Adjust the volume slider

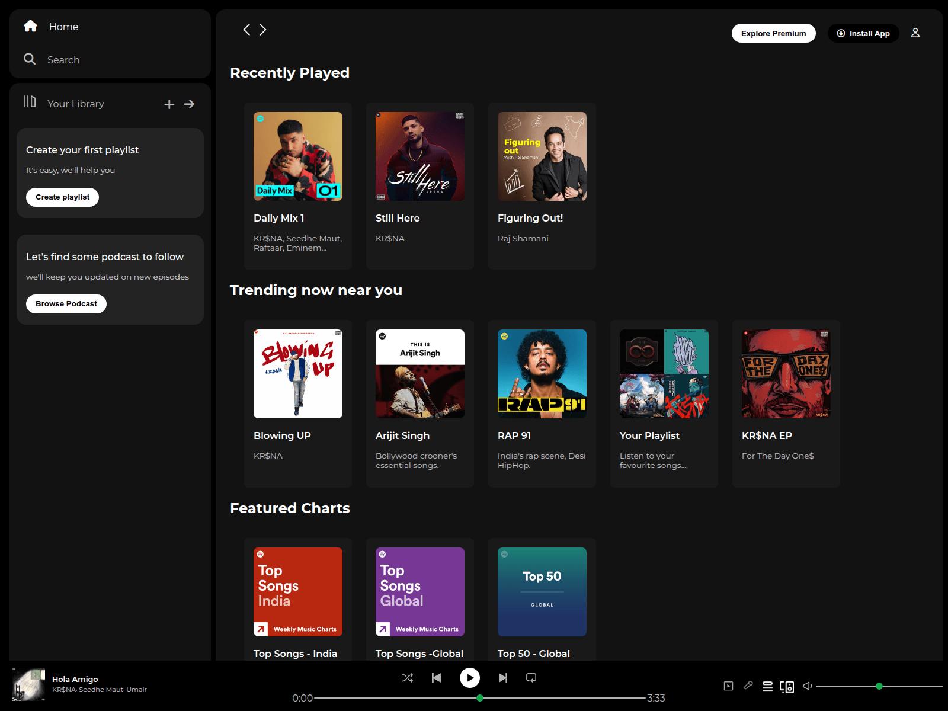click(879, 686)
